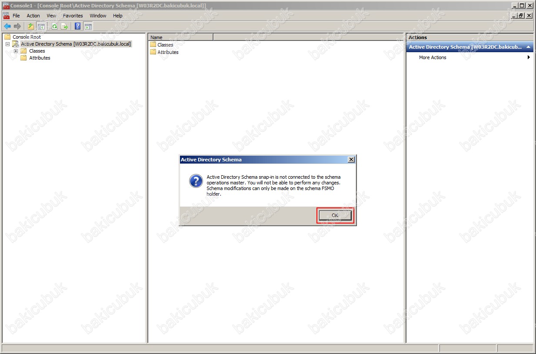Click OK in the Active Directory Schema dialog
536x354 pixels.
(x=335, y=215)
